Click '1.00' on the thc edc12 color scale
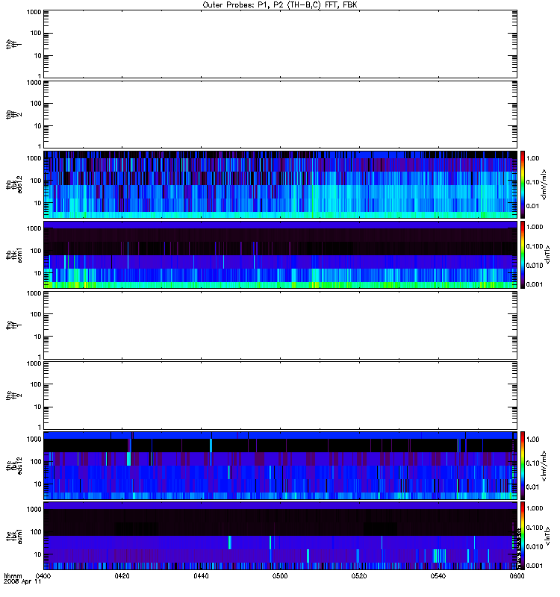This screenshot has height=597, width=560. point(532,440)
